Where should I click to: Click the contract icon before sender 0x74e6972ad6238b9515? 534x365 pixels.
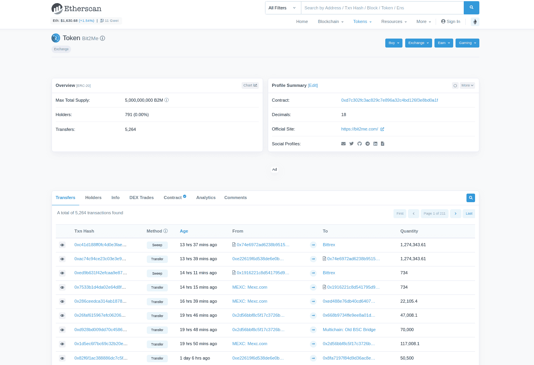234,245
